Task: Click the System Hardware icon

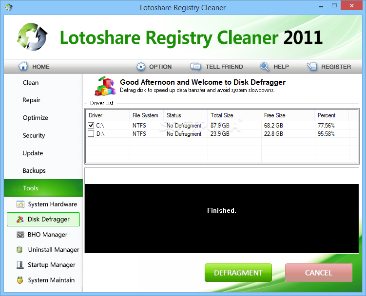Action: (20, 204)
